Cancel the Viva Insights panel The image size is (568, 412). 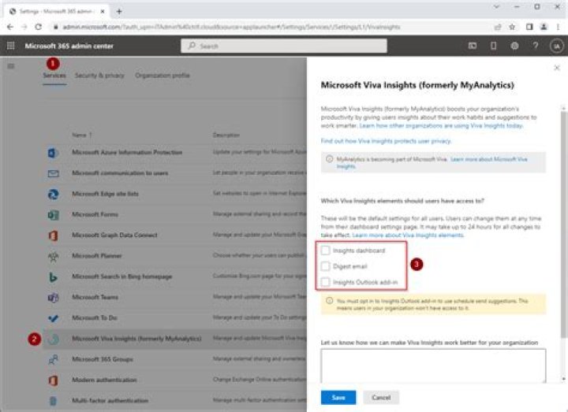(x=381, y=398)
